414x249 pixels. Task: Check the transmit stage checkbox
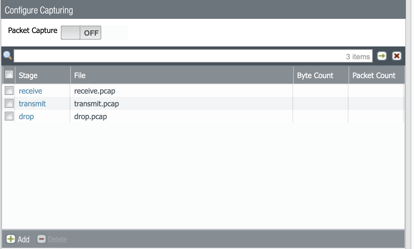point(9,103)
